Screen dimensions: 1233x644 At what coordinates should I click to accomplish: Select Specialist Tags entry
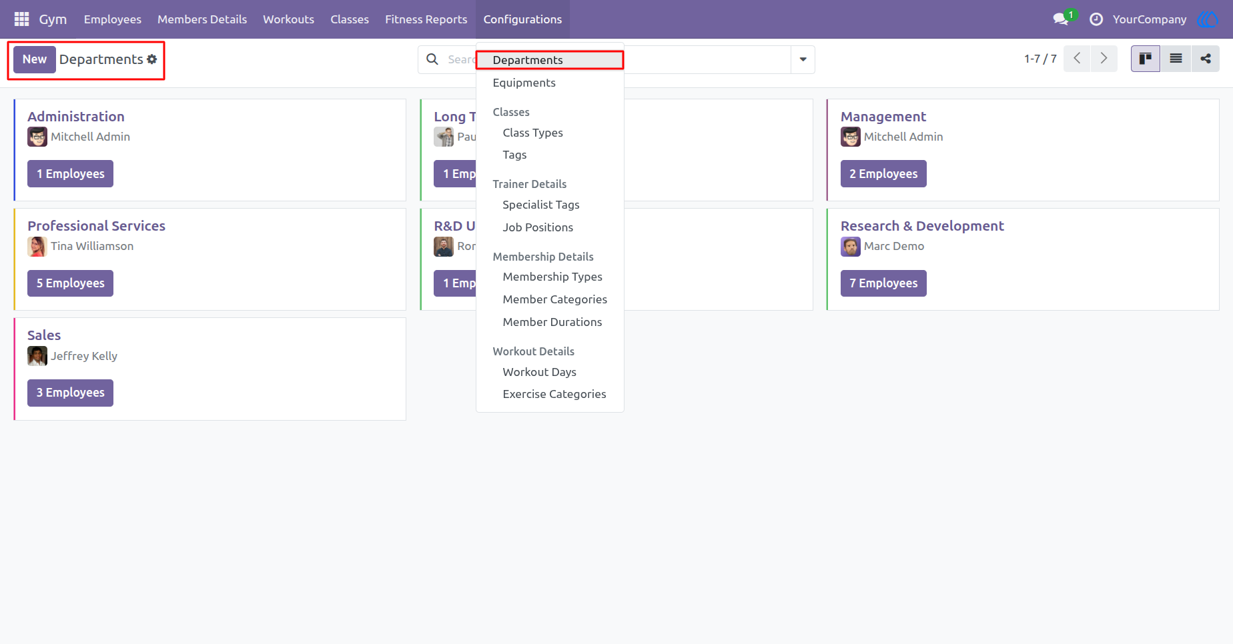(x=550, y=205)
